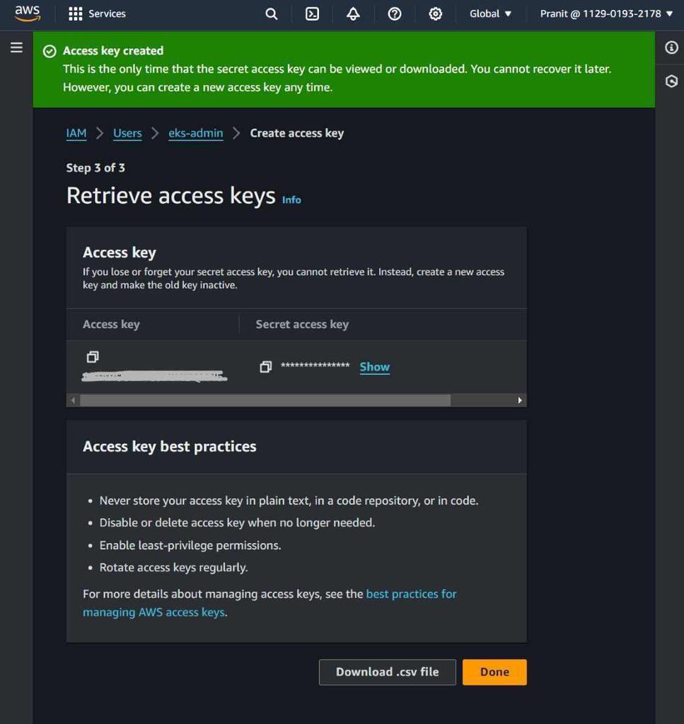This screenshot has width=684, height=724.
Task: Open the hamburger navigation menu
Action: [x=16, y=47]
